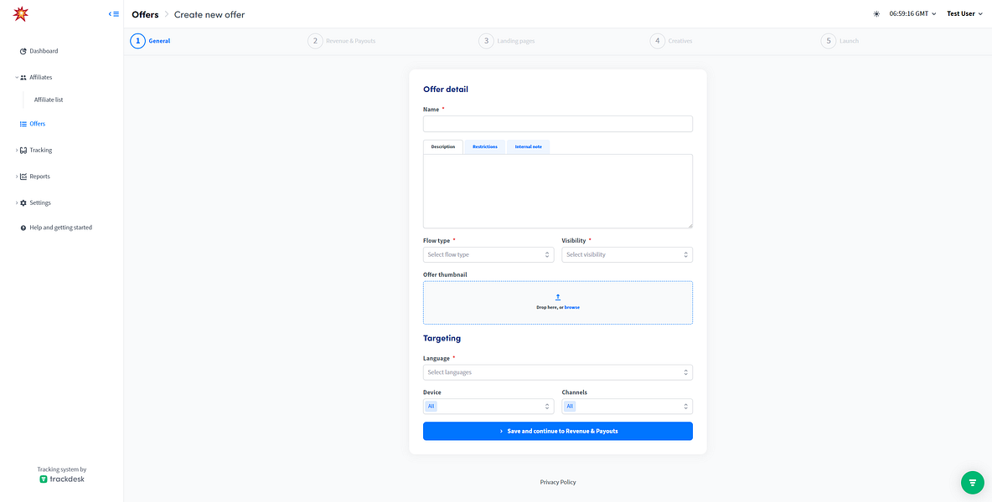Click the red star app logo
The height and width of the screenshot is (502, 992).
click(x=21, y=13)
